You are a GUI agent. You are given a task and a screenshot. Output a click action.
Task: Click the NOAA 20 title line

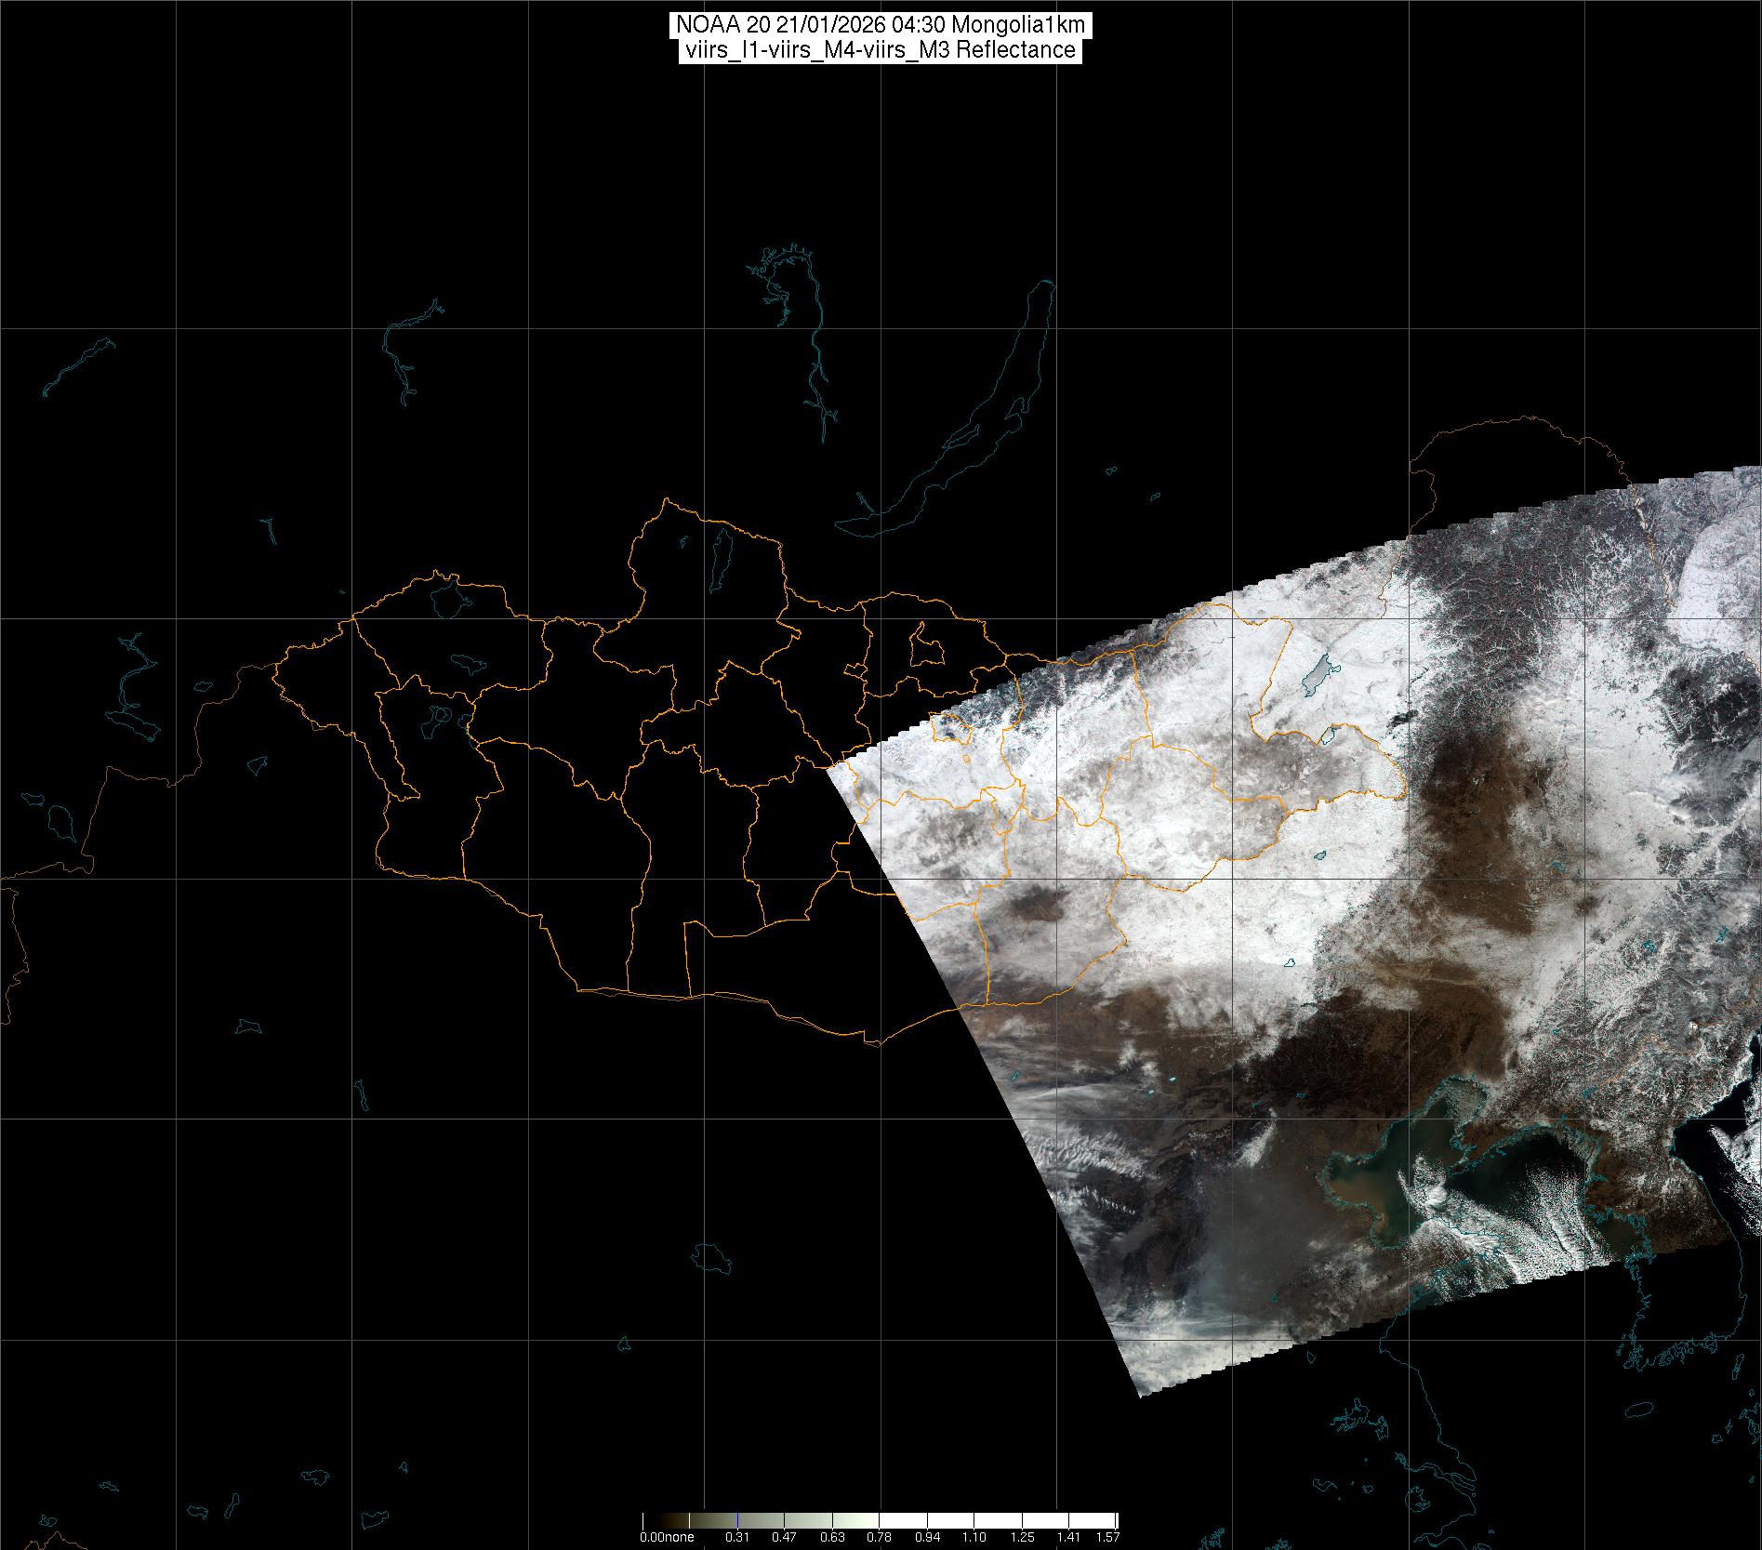(x=880, y=25)
